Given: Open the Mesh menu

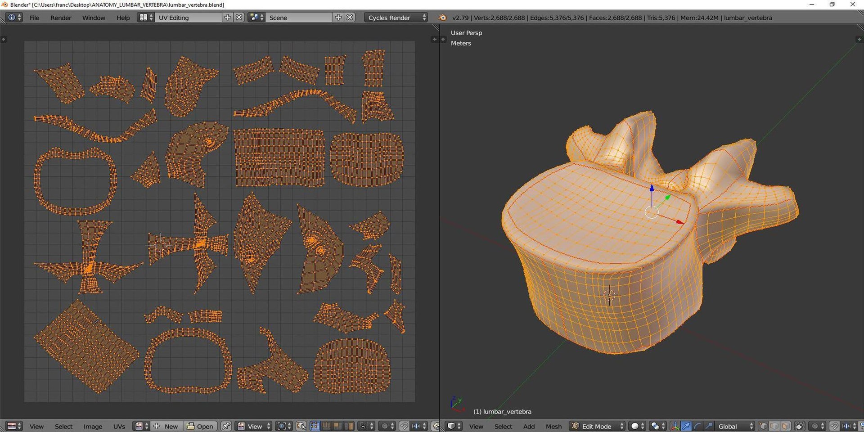Looking at the screenshot, I should 553,426.
